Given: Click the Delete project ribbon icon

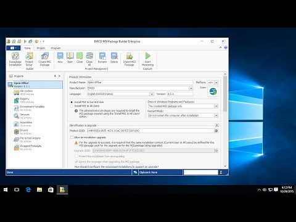Looking at the screenshot, I should [x=114, y=57].
